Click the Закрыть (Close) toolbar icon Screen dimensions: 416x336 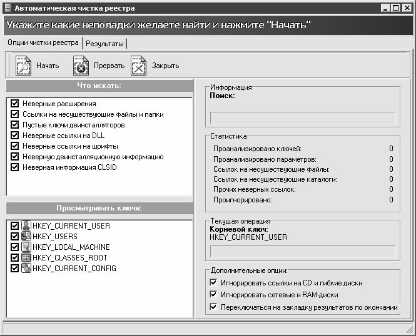(x=139, y=66)
